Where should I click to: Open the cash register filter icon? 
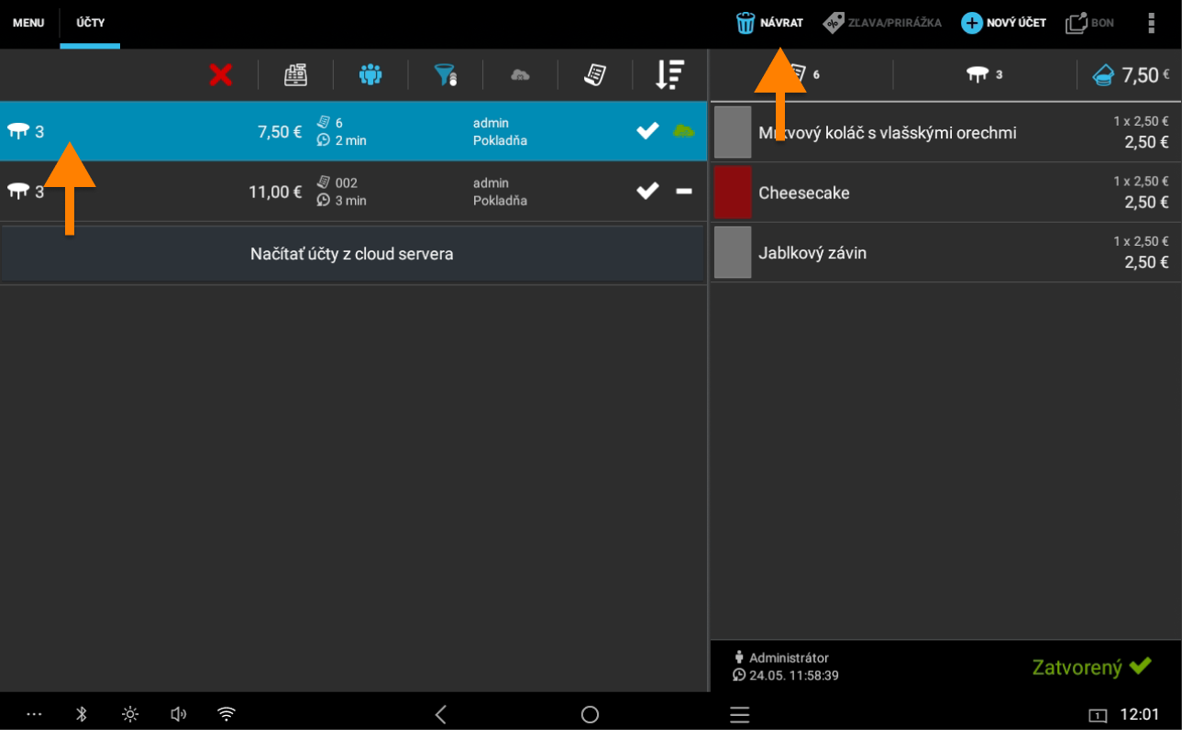tap(295, 75)
